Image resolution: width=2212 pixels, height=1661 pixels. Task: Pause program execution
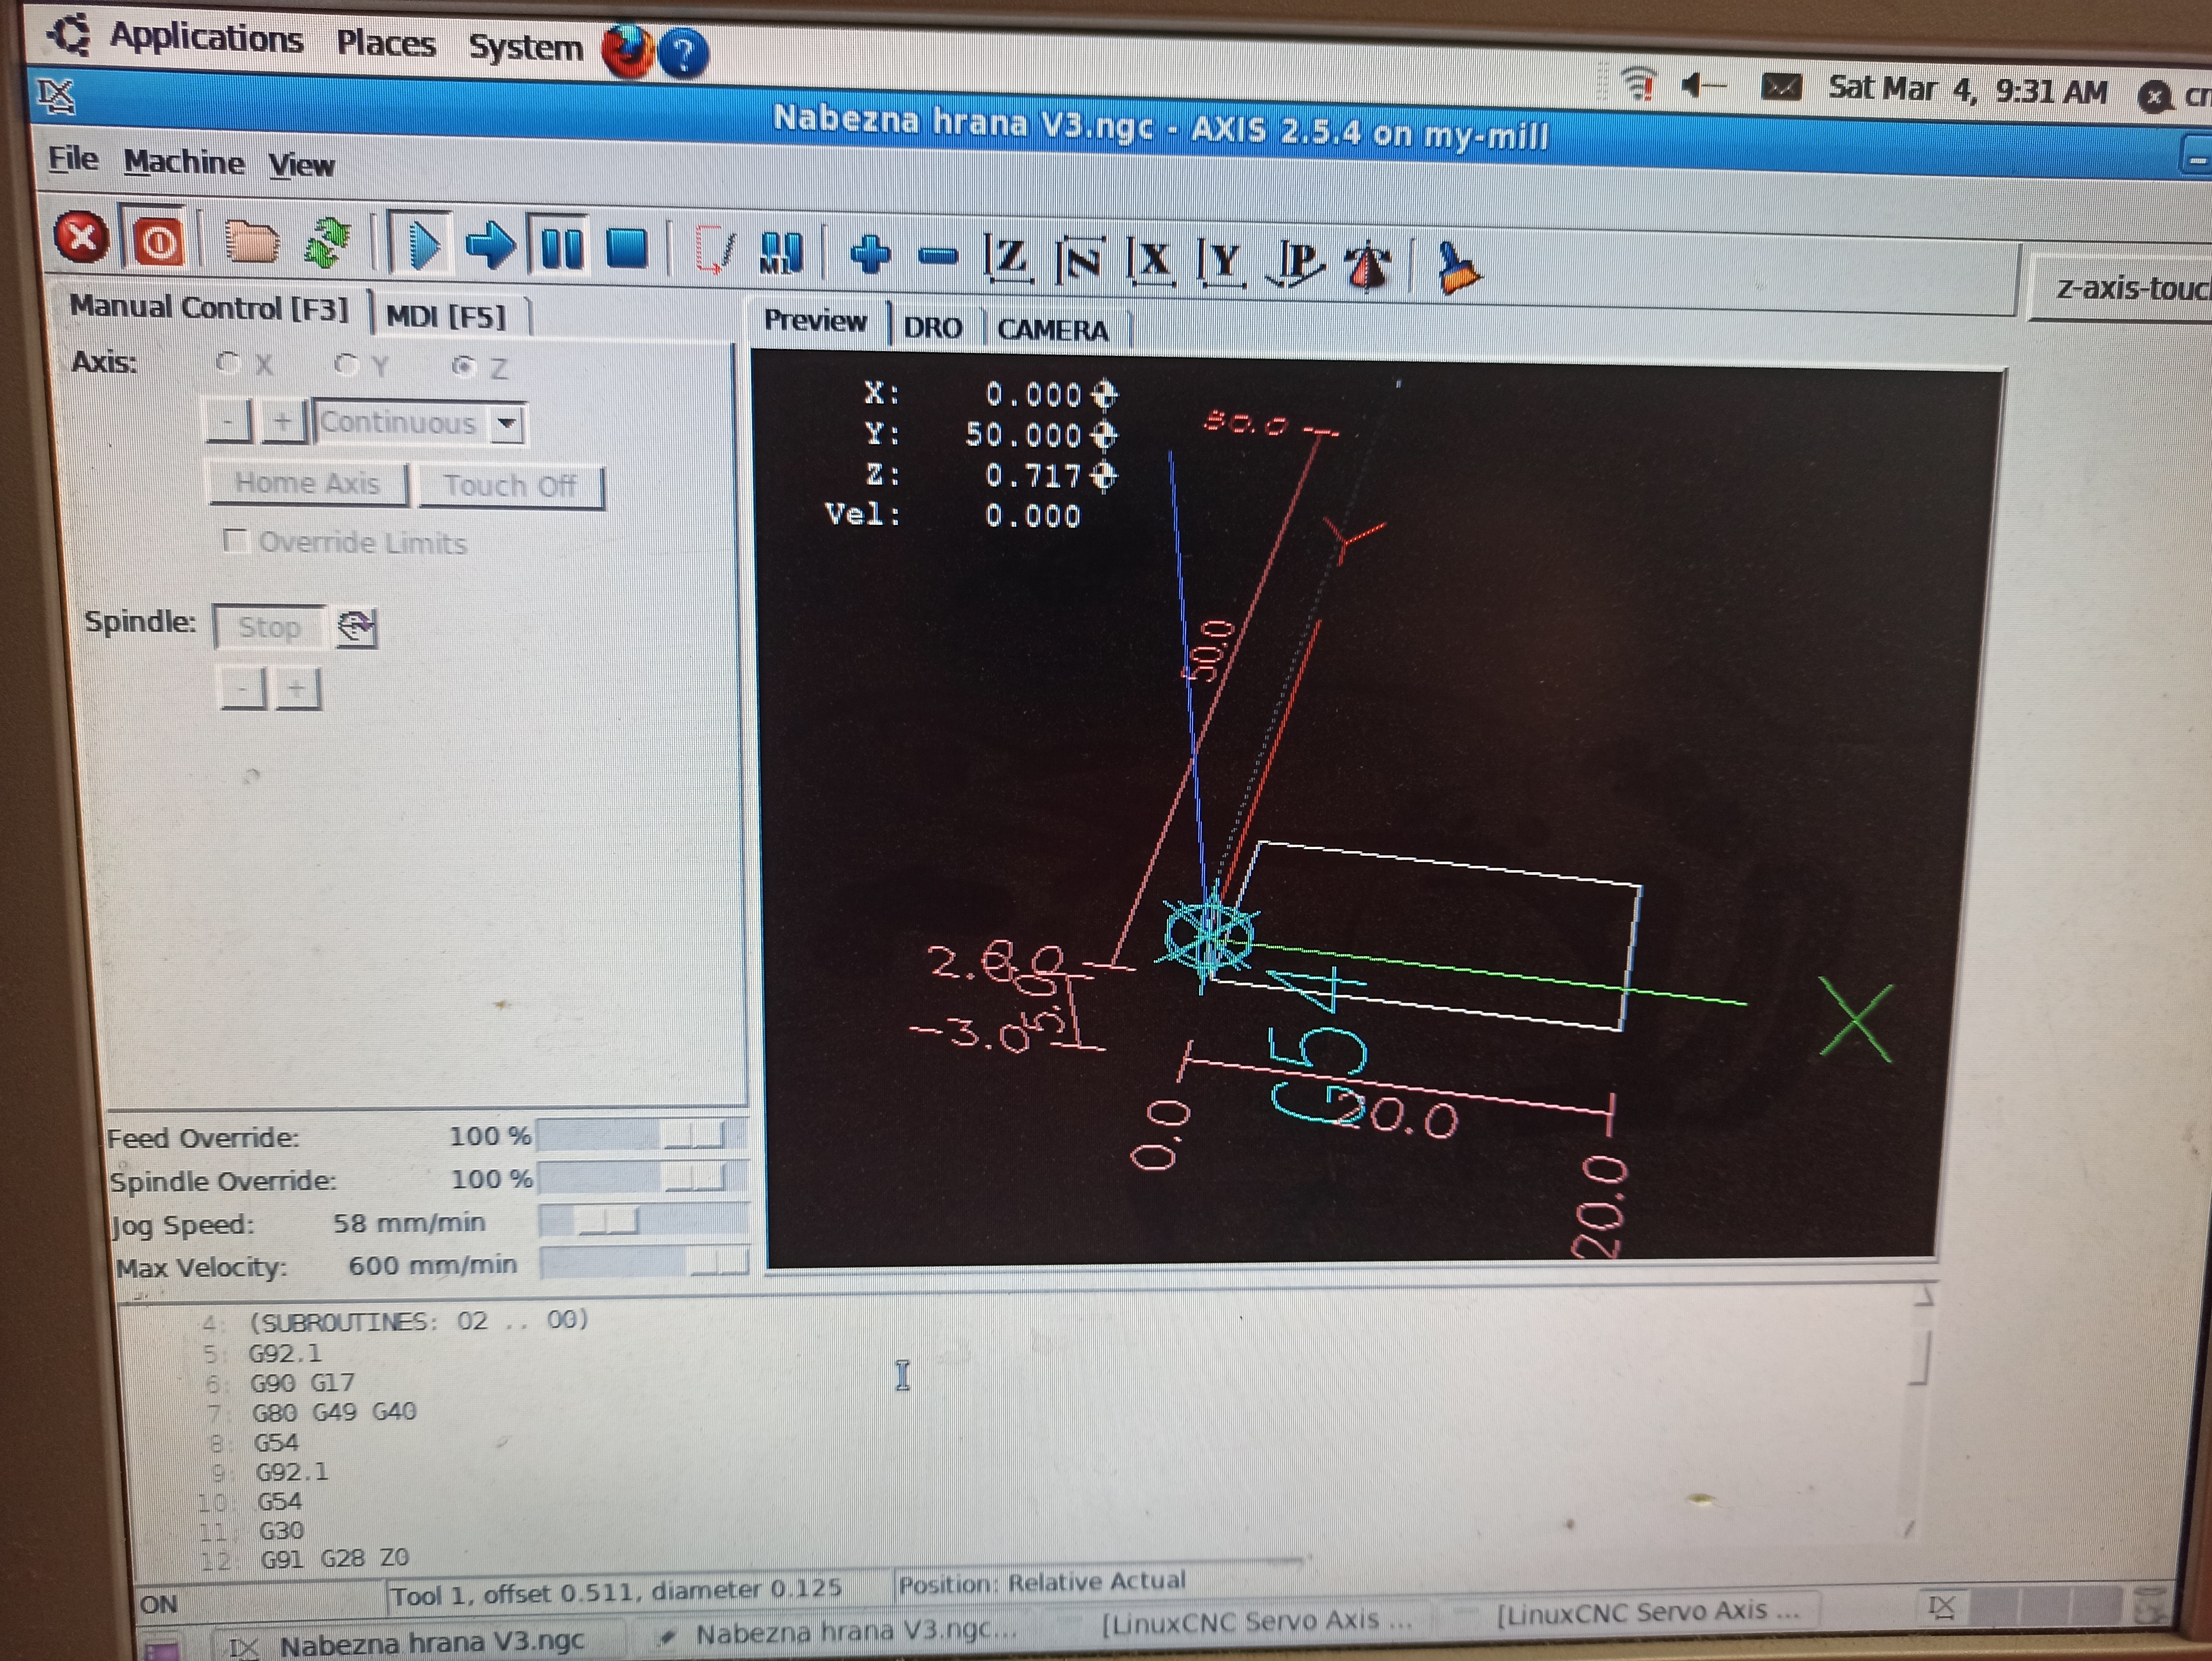(x=560, y=248)
